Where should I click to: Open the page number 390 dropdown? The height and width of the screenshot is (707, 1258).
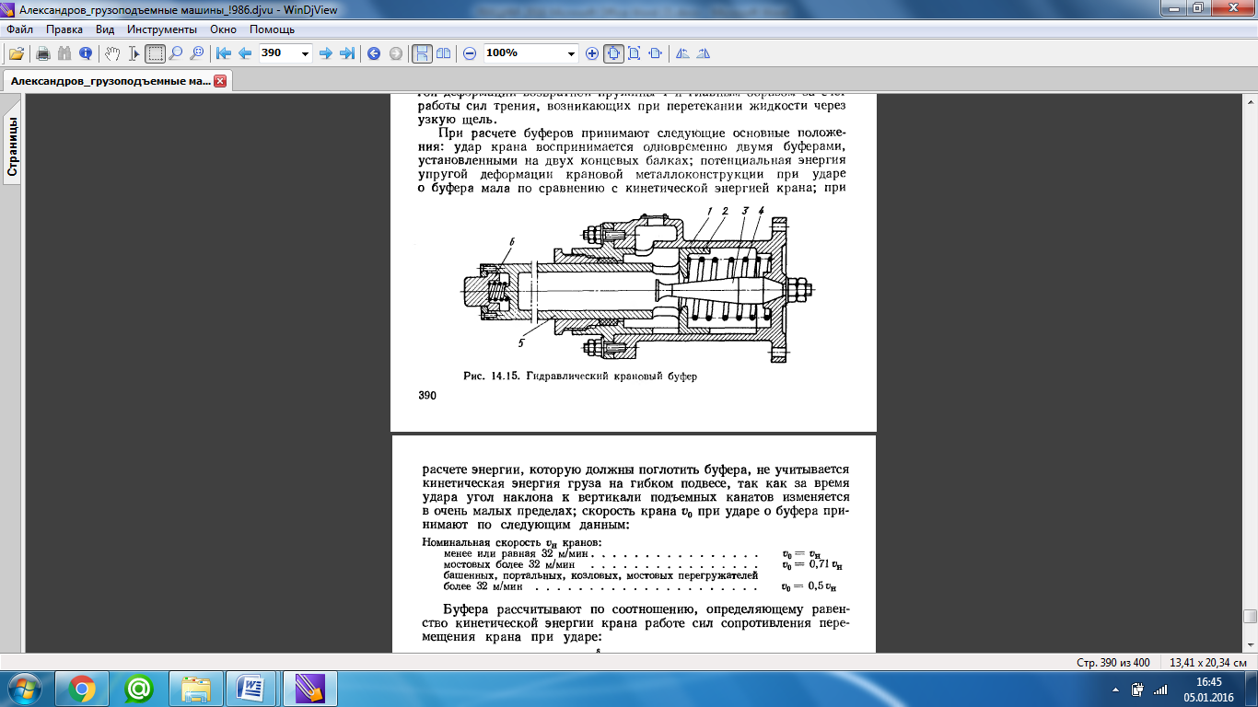[x=306, y=53]
